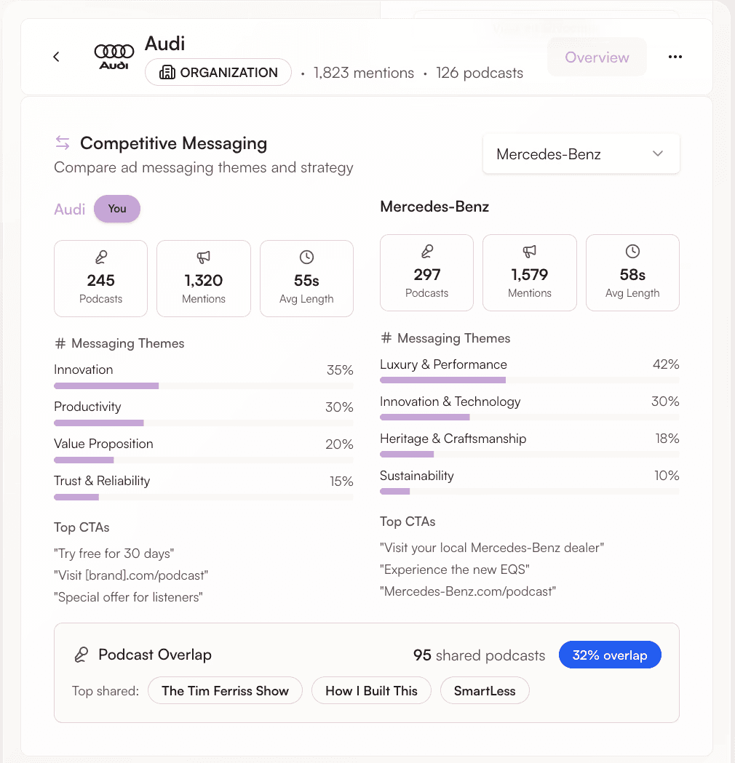Click the Trust & Reliability theme label

pyautogui.click(x=102, y=481)
